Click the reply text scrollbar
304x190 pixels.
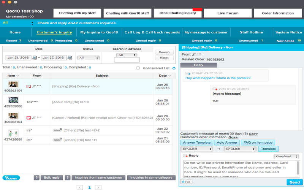pyautogui.click(x=298, y=168)
